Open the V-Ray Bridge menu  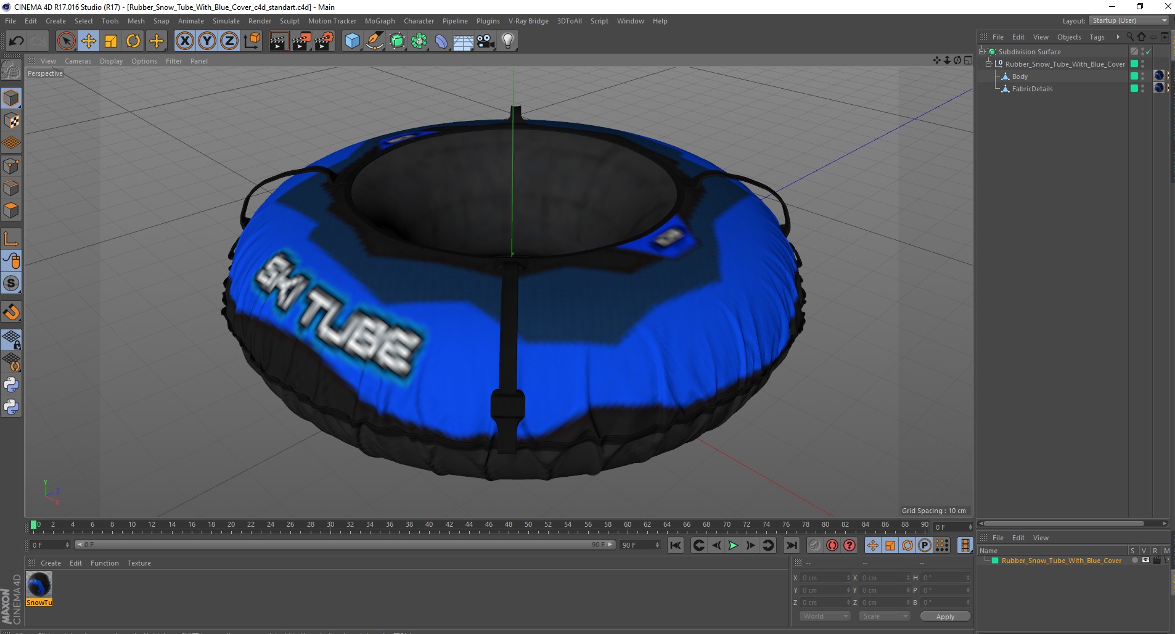coord(528,21)
